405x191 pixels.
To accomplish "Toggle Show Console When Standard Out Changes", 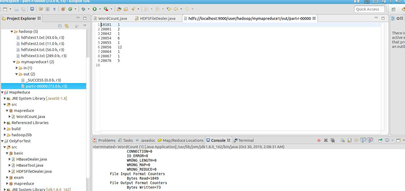I will [x=363, y=140].
